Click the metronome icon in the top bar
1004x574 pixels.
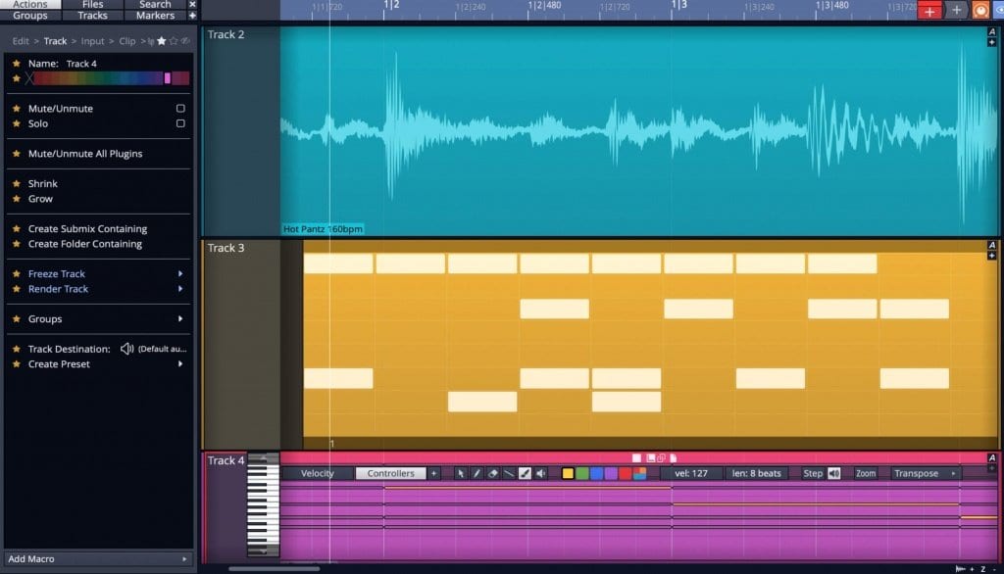point(980,10)
